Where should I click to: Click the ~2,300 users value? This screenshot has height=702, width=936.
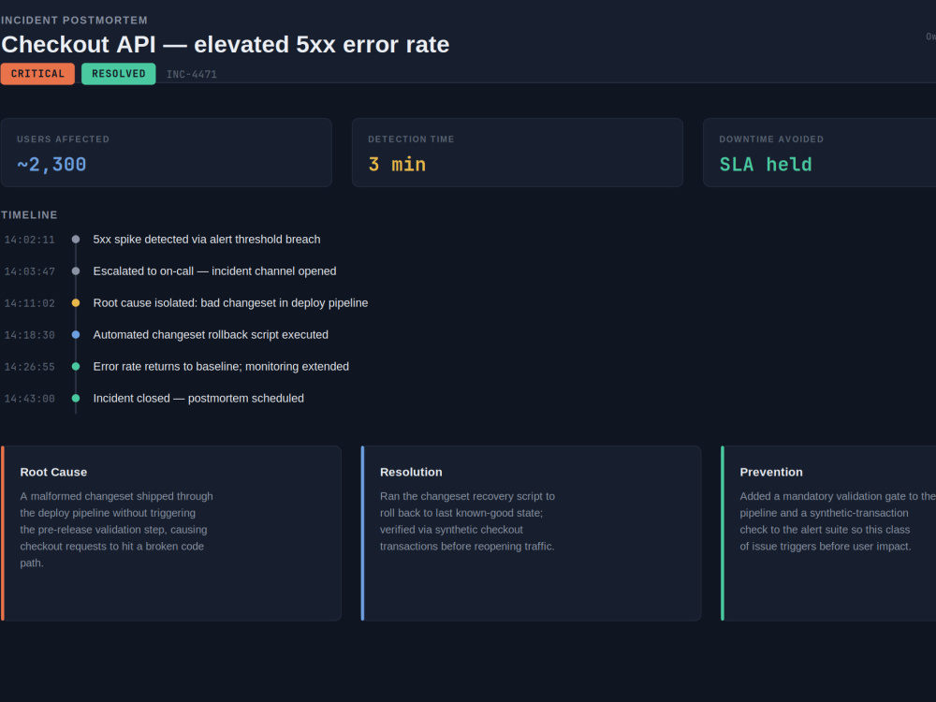pos(51,165)
